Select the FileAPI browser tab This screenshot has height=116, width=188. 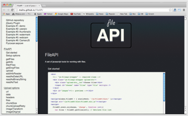27,6
